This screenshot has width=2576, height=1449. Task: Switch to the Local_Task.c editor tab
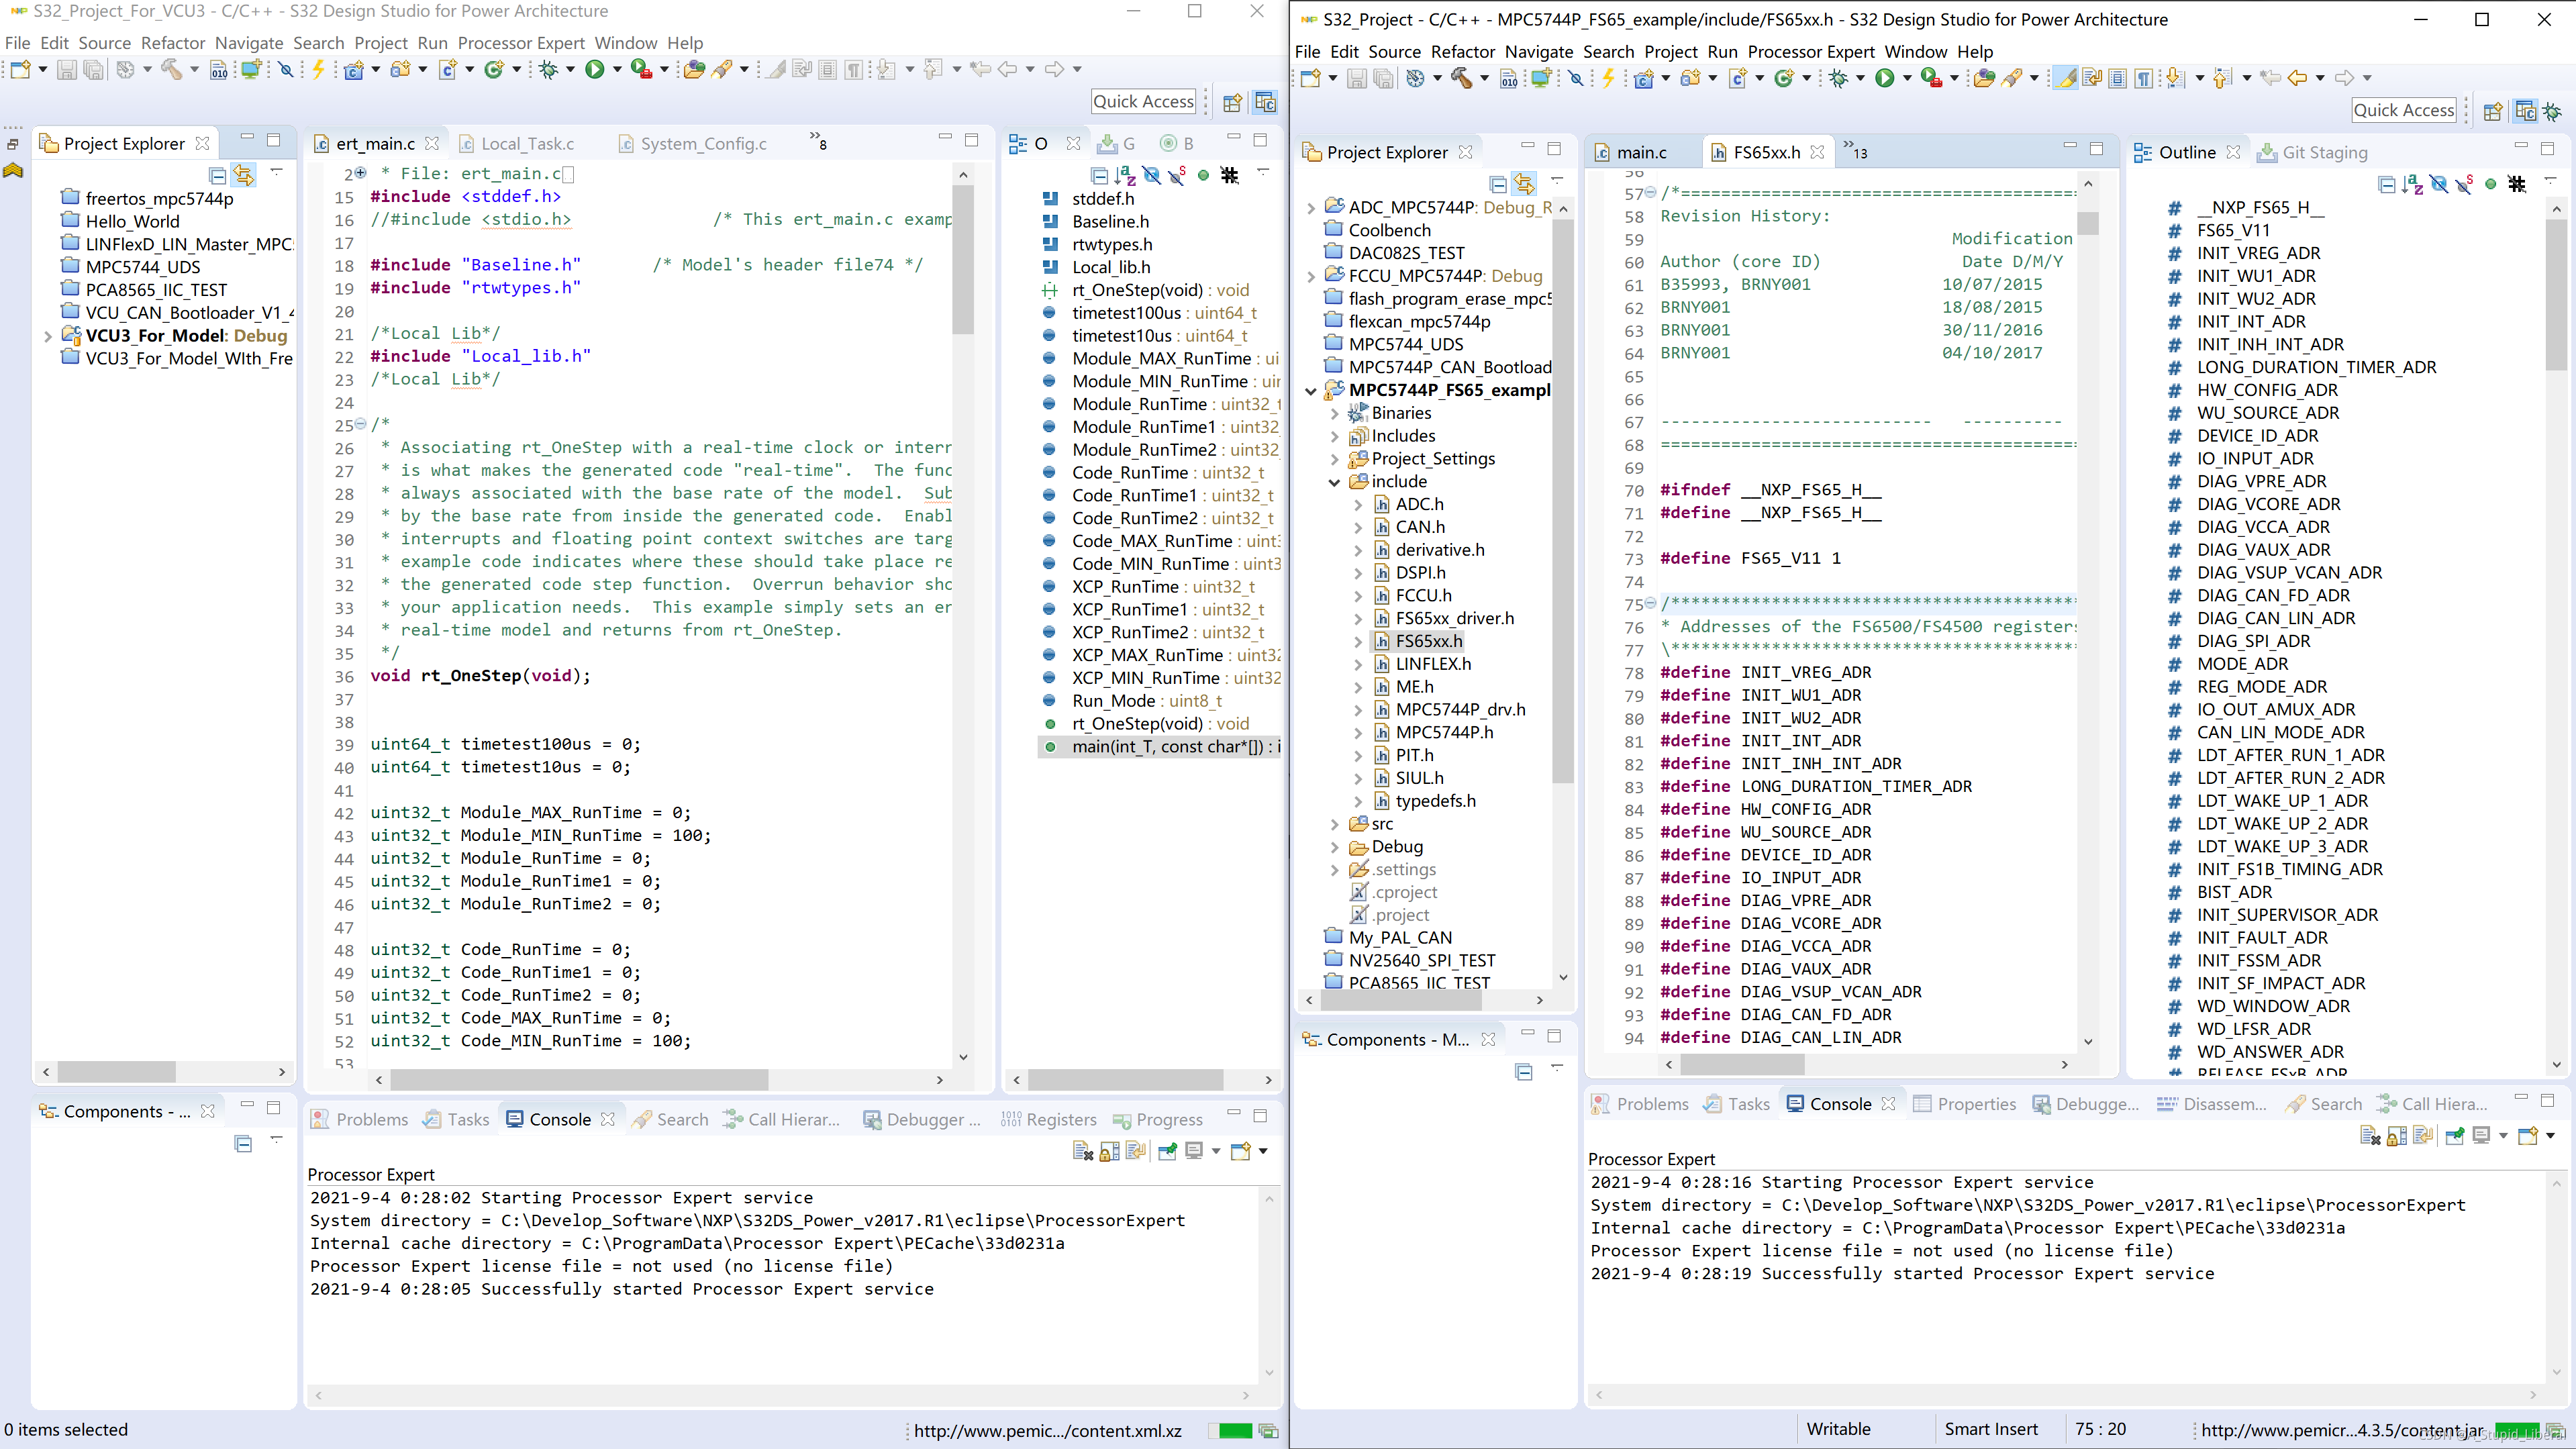(527, 144)
